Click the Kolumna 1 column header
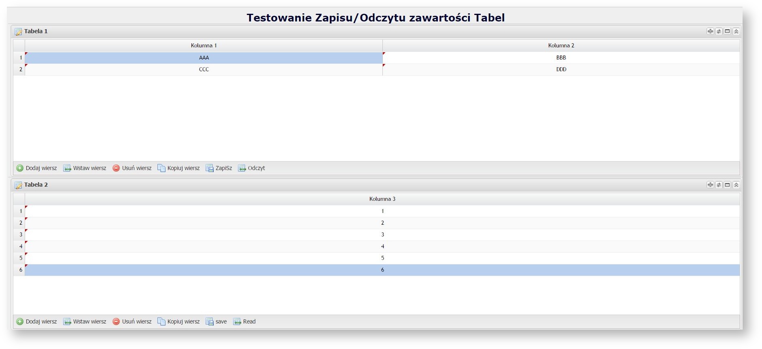The height and width of the screenshot is (349, 762). pos(204,45)
